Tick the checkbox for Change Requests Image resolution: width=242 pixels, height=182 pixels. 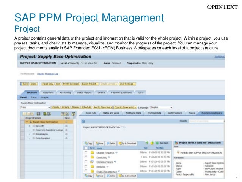pyautogui.click(x=86, y=152)
